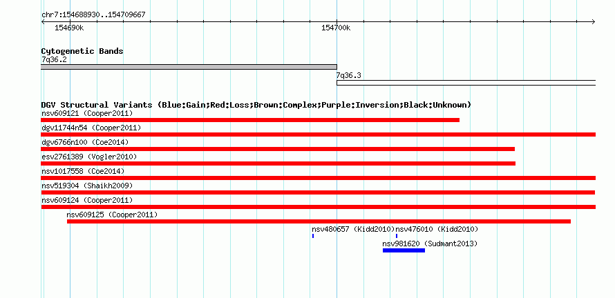Click the nsv609121 (Cooper2011) variant label
615x298 pixels.
tap(87, 114)
